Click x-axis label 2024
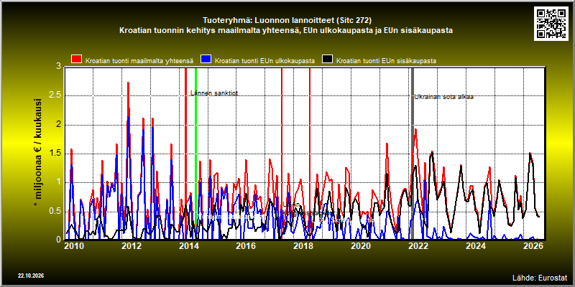This screenshot has width=575, height=287. pyautogui.click(x=476, y=245)
